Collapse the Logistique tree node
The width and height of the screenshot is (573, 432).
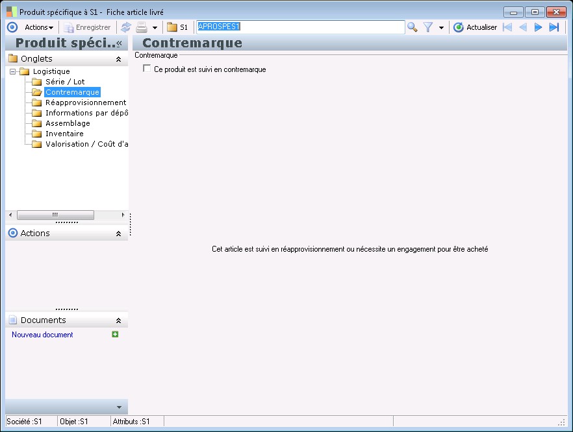click(x=13, y=71)
